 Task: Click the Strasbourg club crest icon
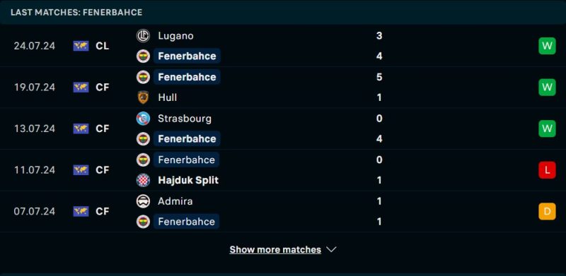point(143,119)
